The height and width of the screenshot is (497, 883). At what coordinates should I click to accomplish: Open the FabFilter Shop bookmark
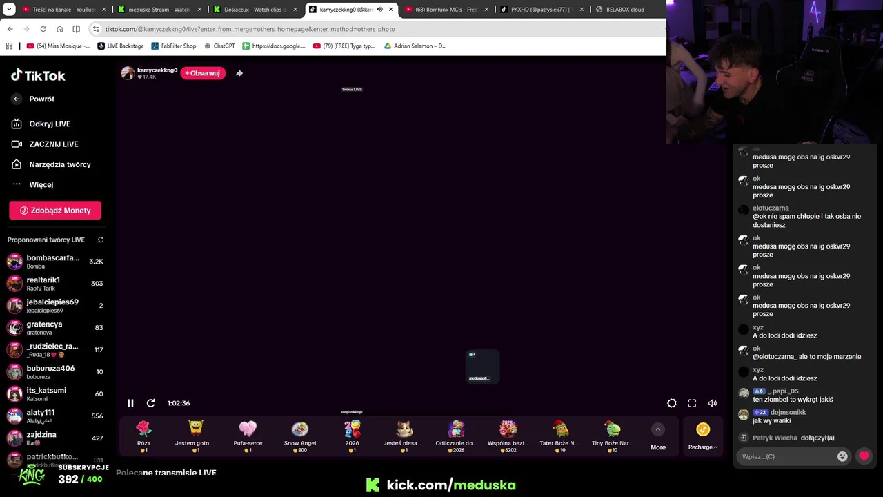[173, 46]
